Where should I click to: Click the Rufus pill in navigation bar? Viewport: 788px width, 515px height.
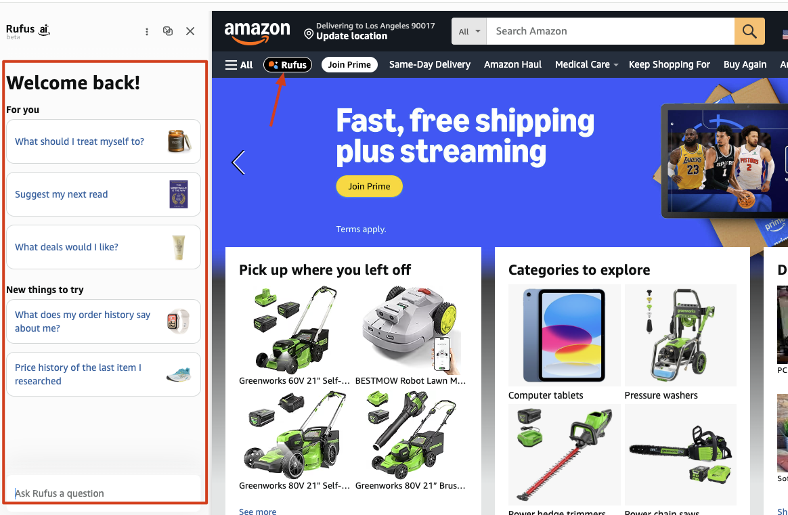288,65
